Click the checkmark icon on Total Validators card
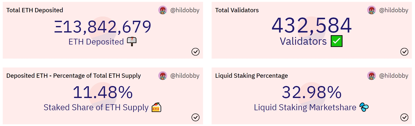415x126 pixels. (404, 52)
